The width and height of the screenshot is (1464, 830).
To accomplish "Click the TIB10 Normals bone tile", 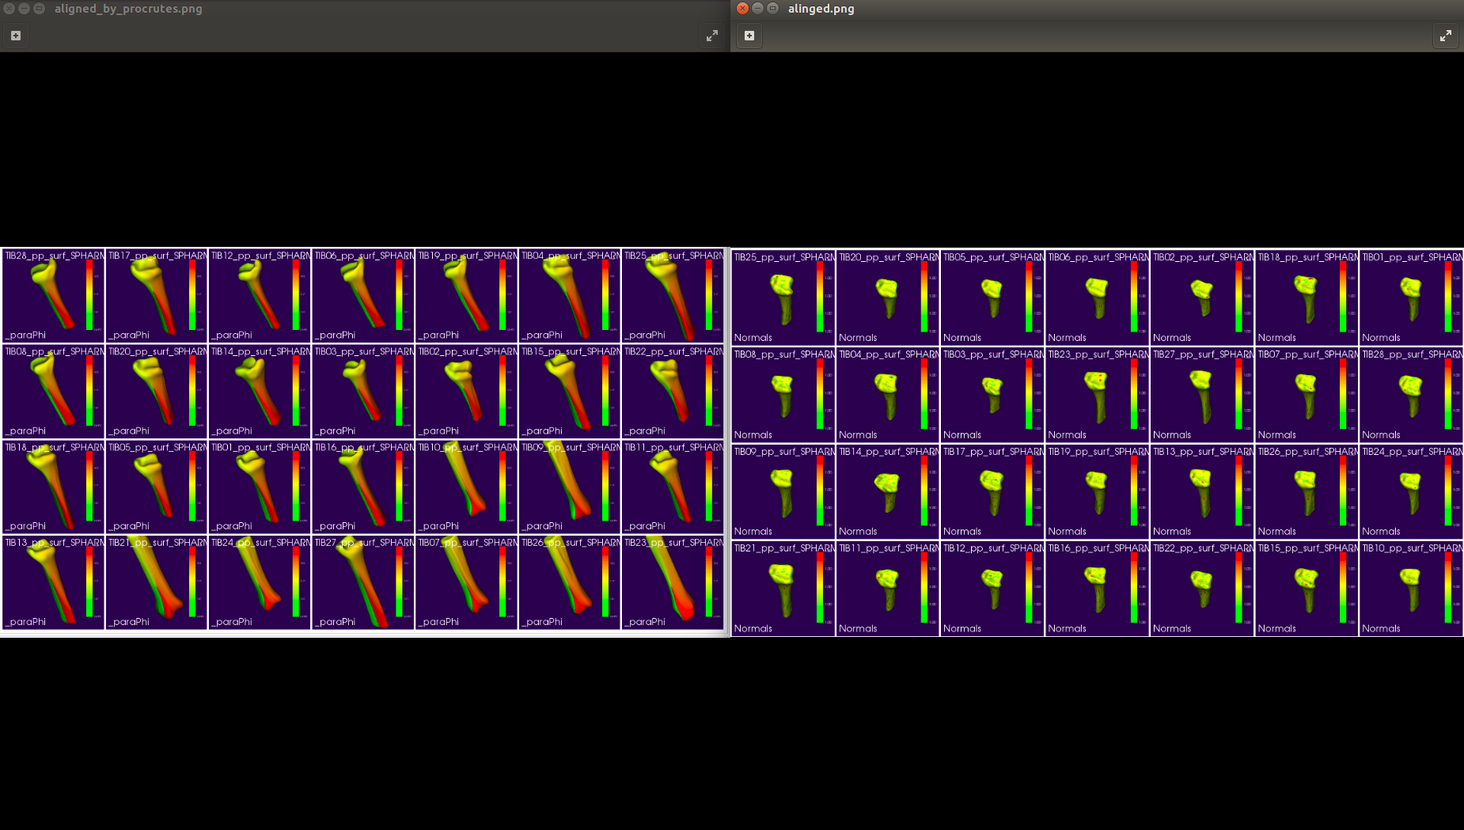I will point(1411,589).
